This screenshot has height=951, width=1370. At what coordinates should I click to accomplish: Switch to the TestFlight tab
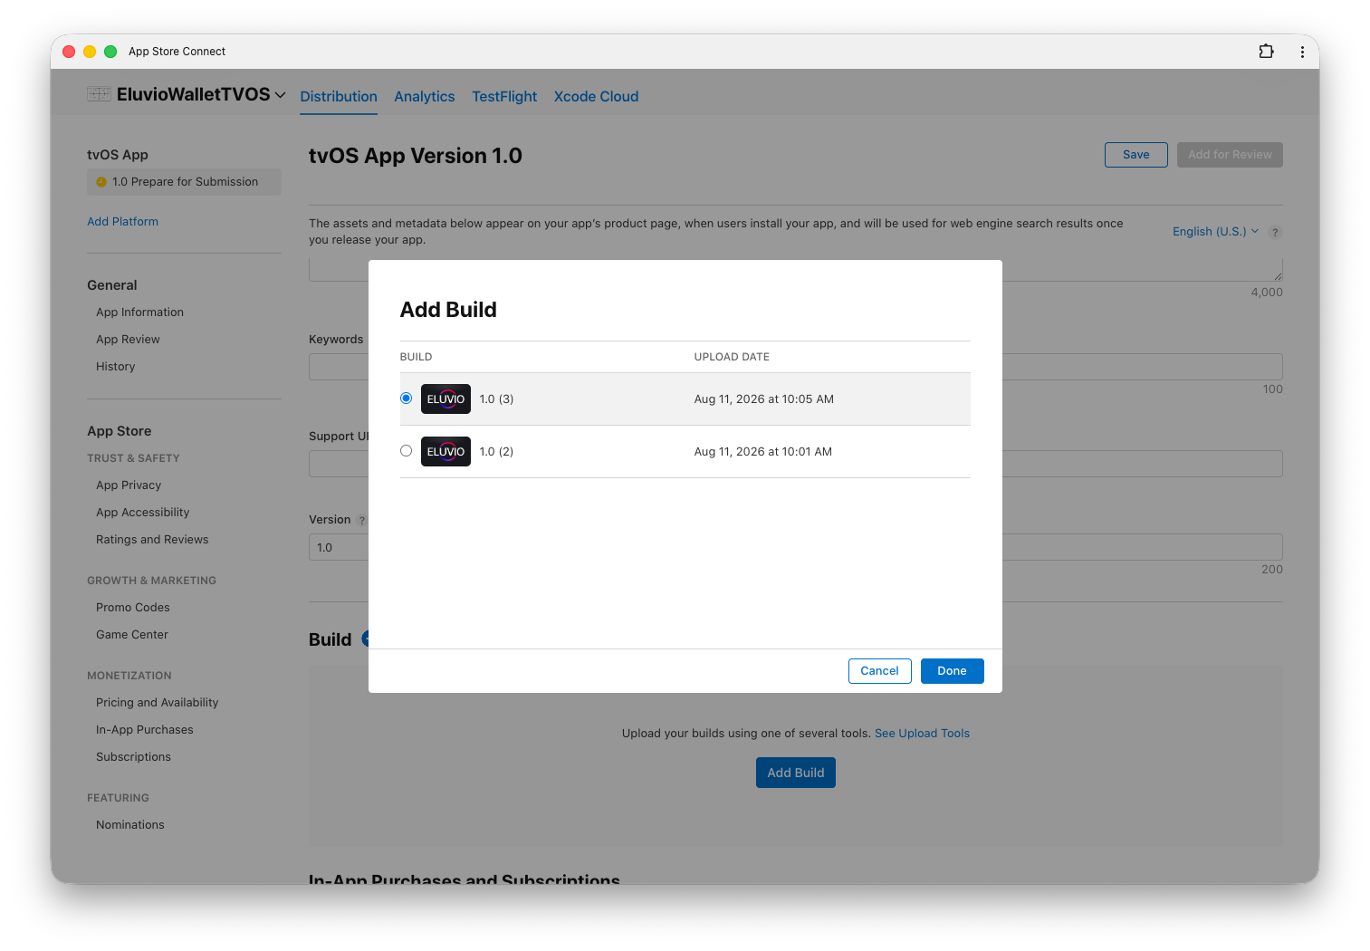(x=504, y=97)
